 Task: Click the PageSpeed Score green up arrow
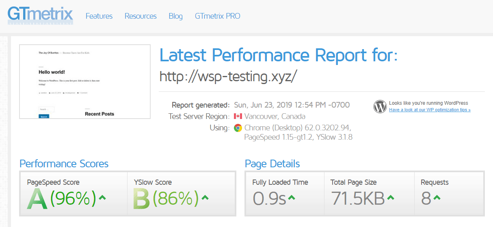(x=102, y=198)
